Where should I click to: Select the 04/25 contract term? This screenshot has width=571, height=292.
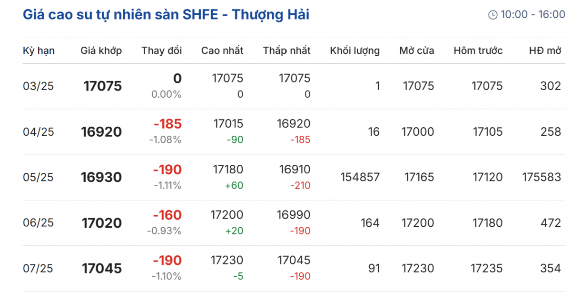tap(39, 132)
